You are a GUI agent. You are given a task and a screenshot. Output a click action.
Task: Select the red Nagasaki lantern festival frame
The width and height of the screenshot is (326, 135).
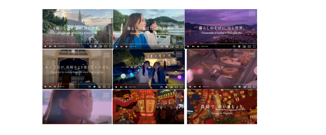pyautogui.click(x=148, y=107)
